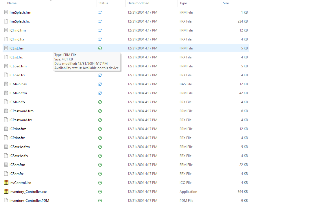Viewport: 334px width, 203px height.
Task: Click the ICMain.frx blank file icon
Action: (x=6, y=102)
